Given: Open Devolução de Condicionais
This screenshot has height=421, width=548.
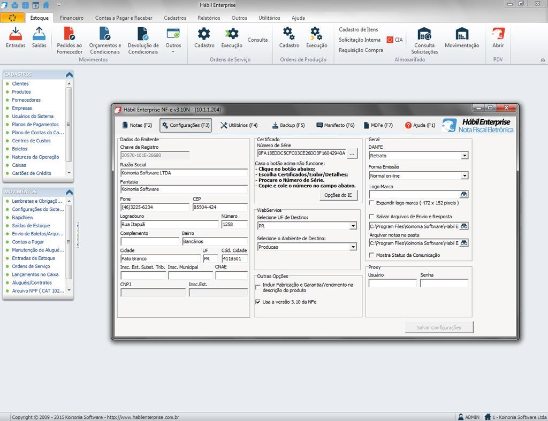Looking at the screenshot, I should 143,41.
